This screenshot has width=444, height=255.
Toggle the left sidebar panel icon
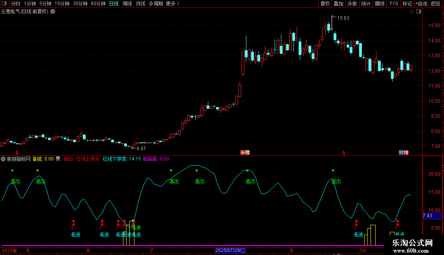pyautogui.click(x=4, y=4)
